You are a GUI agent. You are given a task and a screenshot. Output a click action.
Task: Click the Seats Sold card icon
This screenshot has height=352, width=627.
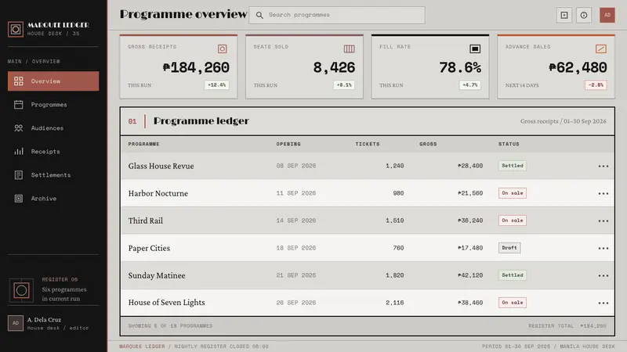coord(349,48)
